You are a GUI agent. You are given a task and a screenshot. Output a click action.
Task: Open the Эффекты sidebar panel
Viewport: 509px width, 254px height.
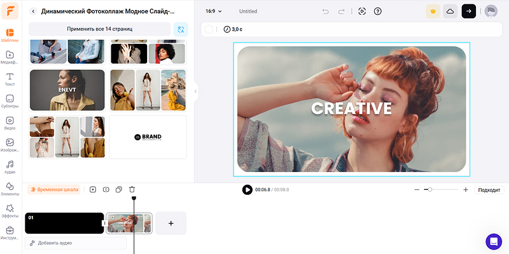tap(10, 211)
